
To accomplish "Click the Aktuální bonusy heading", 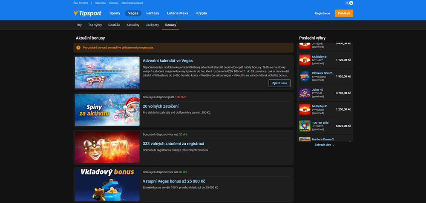I will coord(90,38).
